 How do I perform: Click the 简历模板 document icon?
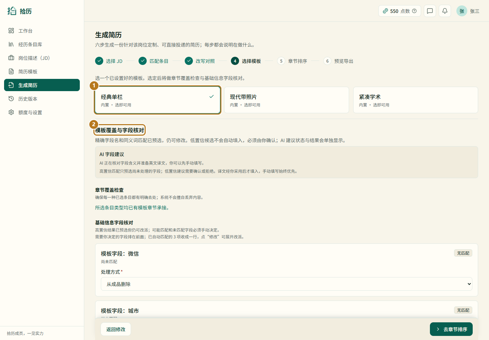[x=11, y=71]
